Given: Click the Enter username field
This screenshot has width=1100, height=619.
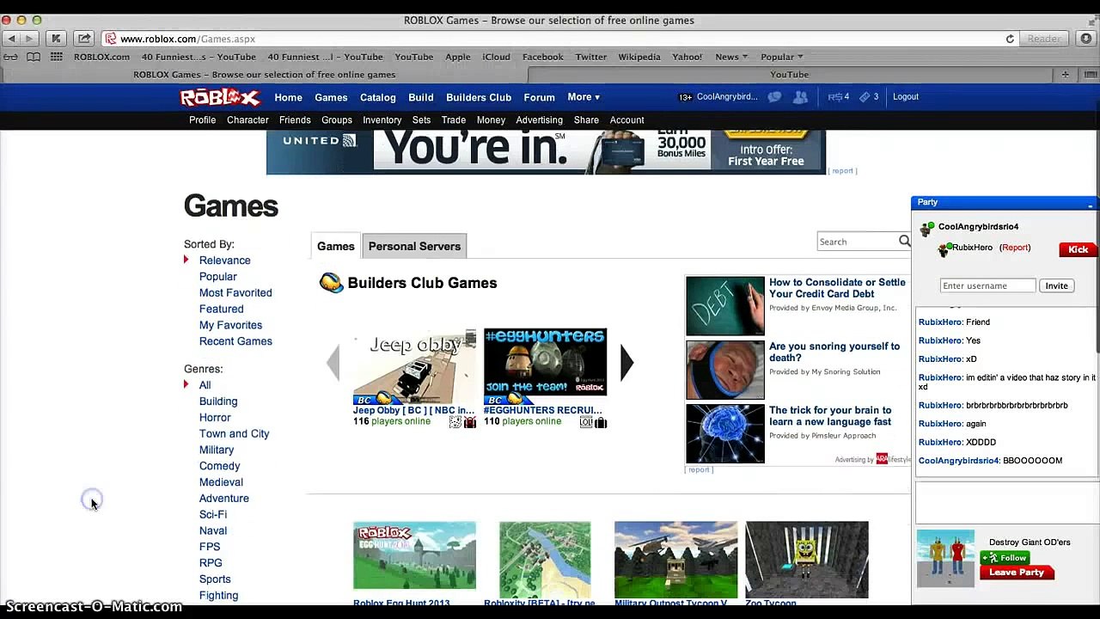Looking at the screenshot, I should pyautogui.click(x=988, y=285).
